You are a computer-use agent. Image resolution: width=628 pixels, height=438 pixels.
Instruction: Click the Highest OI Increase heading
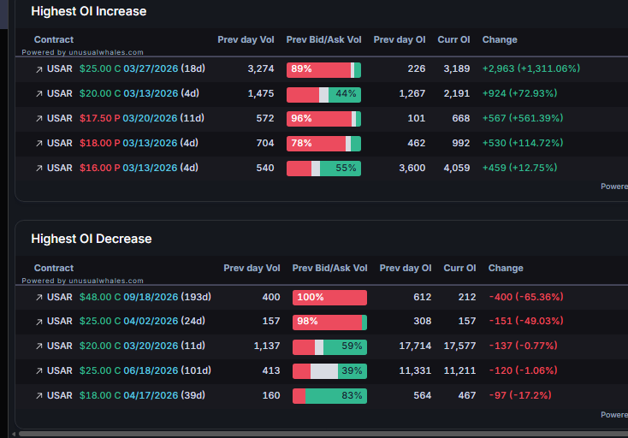[x=88, y=11]
